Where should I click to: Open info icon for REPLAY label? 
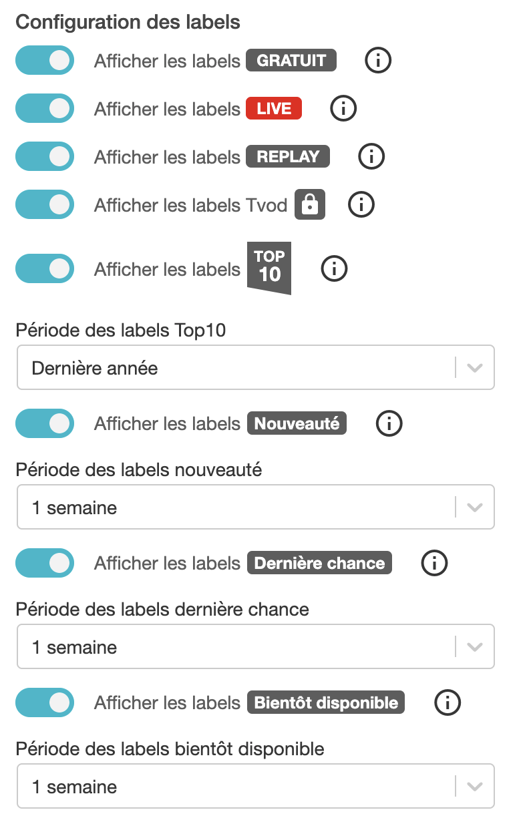tap(371, 157)
